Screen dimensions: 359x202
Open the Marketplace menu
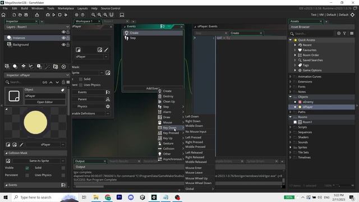pyautogui.click(x=66, y=8)
